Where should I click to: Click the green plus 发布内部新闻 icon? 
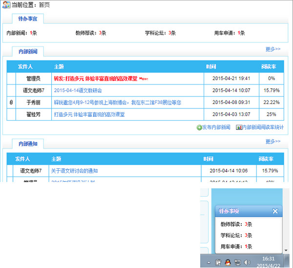click(199, 127)
